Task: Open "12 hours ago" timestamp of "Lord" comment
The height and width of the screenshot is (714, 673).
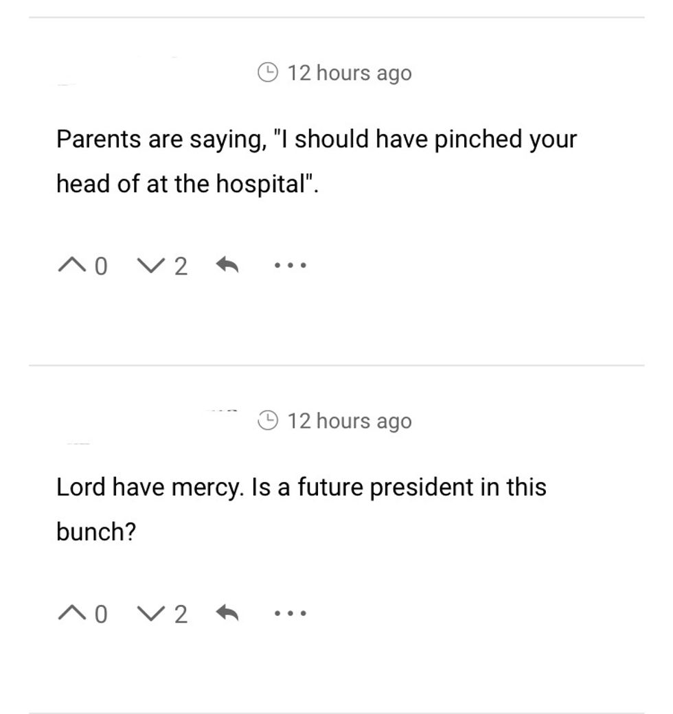Action: coord(350,421)
